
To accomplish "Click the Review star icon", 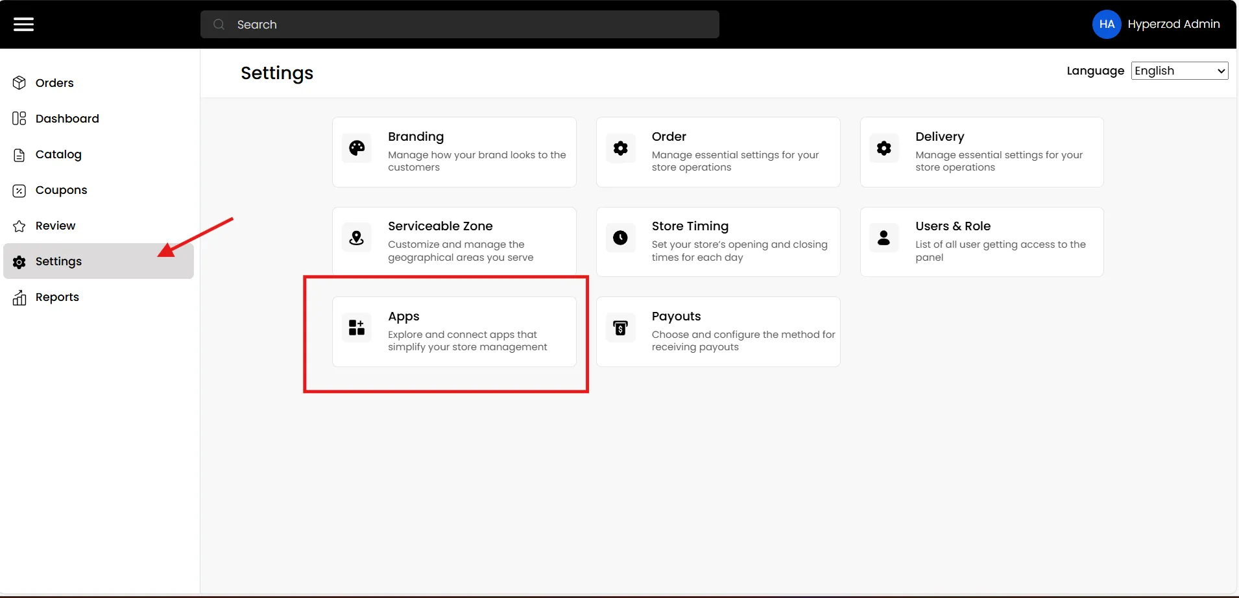I will (19, 226).
